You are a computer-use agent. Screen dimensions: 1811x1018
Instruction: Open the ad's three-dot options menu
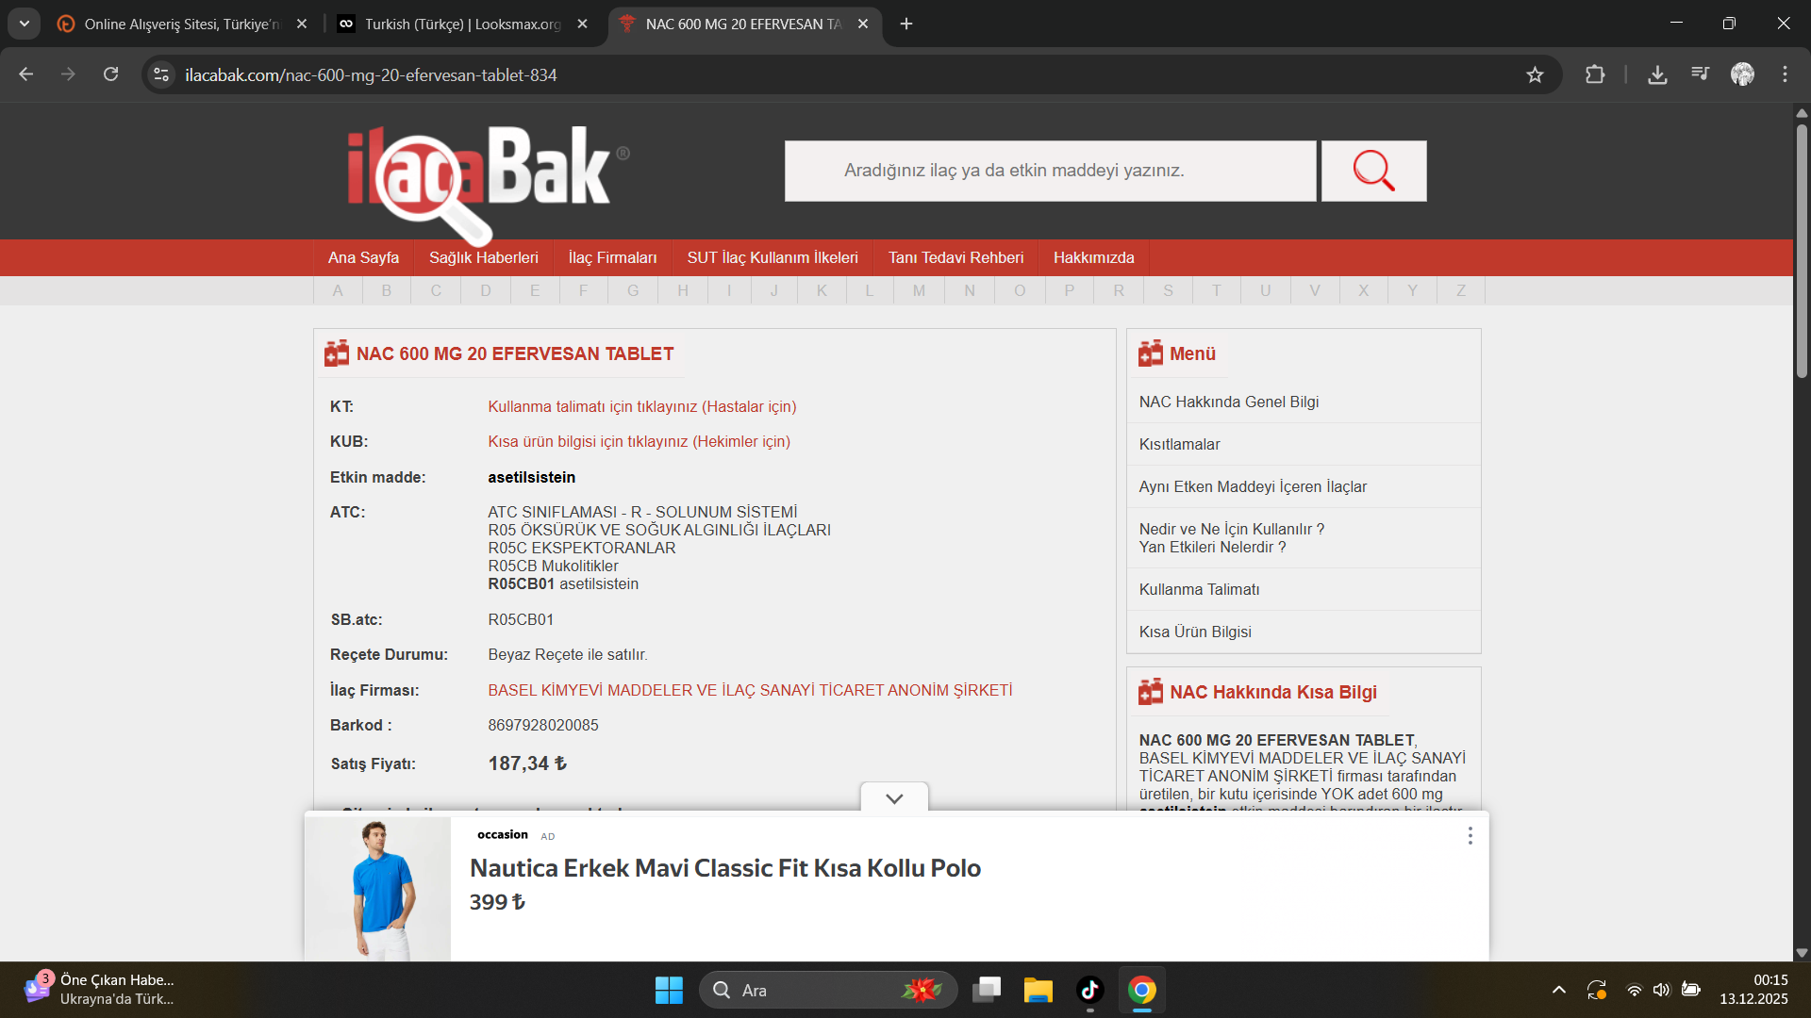point(1470,836)
